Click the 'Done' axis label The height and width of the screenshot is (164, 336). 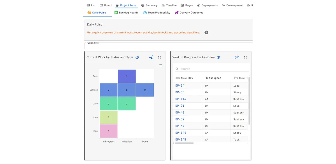[x=145, y=142]
